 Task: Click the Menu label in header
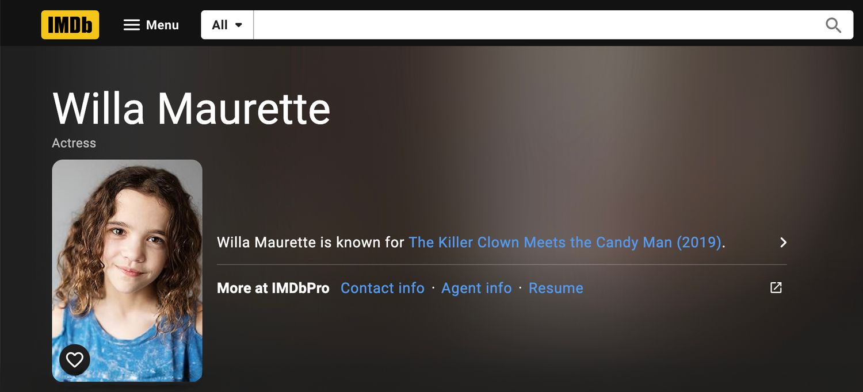(x=162, y=25)
